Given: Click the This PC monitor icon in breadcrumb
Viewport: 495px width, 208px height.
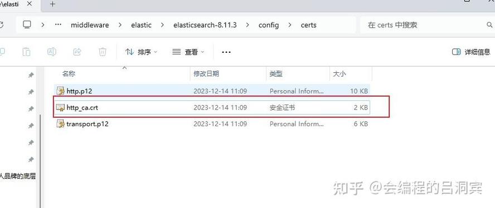Looking at the screenshot, I should coord(27,25).
